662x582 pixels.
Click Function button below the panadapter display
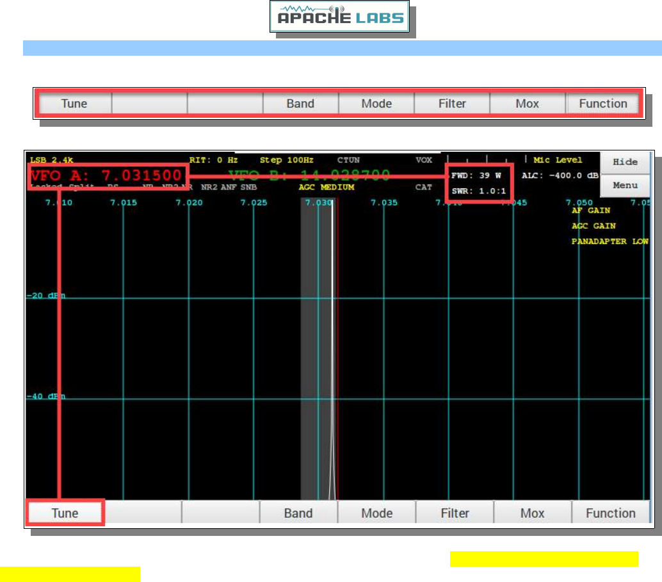pyautogui.click(x=611, y=513)
